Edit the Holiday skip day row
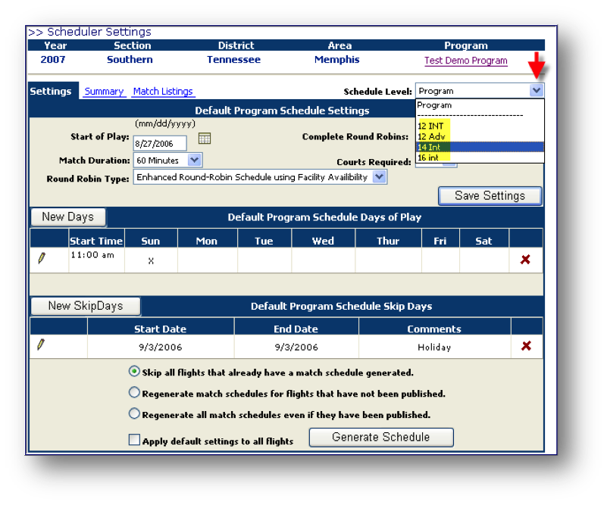The image size is (607, 505). pyautogui.click(x=41, y=344)
